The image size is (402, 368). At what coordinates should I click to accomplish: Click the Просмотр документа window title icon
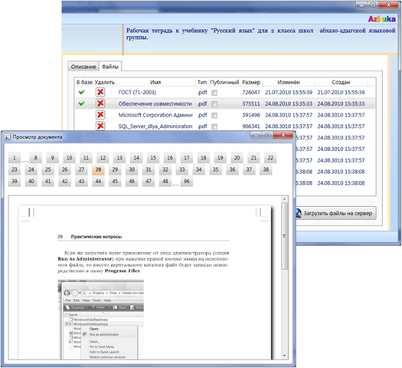pyautogui.click(x=7, y=137)
